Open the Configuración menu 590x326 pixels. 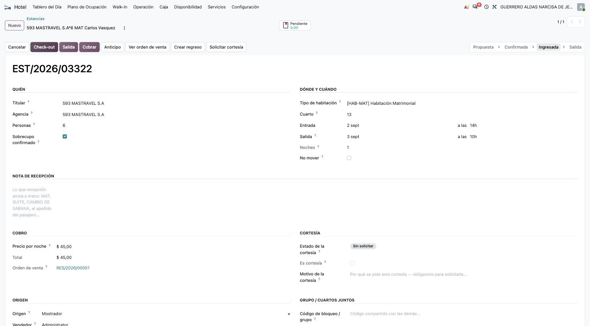click(x=245, y=7)
